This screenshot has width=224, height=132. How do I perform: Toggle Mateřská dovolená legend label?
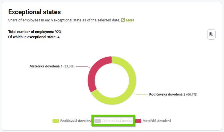pos(157,121)
